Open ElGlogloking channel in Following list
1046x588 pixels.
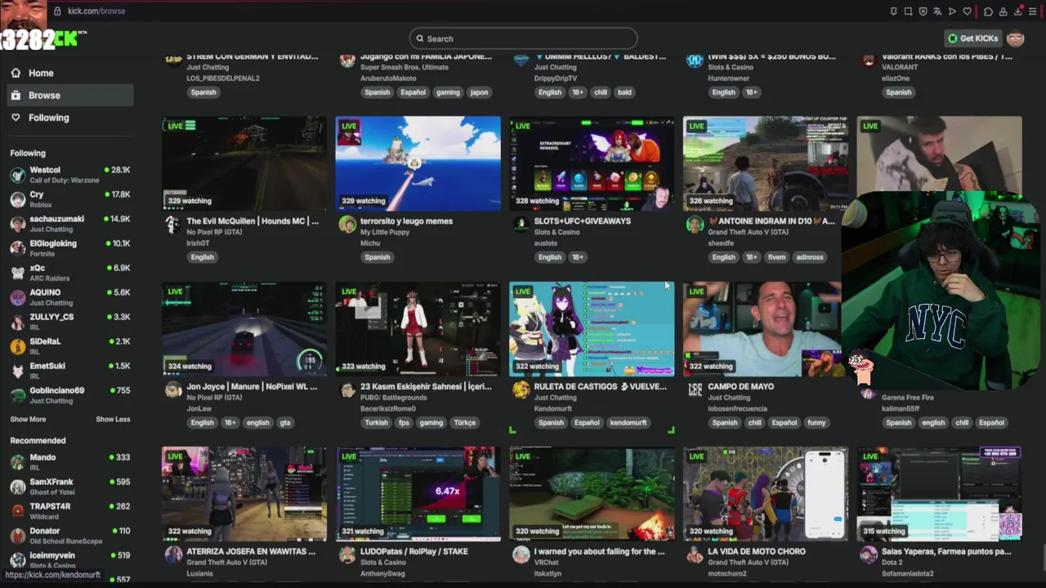coord(69,248)
